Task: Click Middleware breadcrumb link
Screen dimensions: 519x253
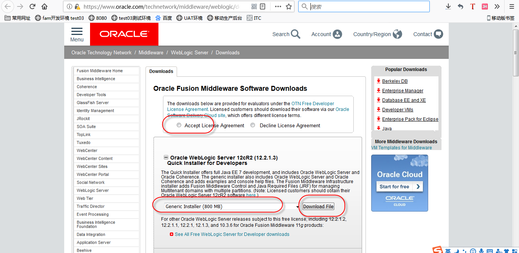Action: [x=151, y=52]
